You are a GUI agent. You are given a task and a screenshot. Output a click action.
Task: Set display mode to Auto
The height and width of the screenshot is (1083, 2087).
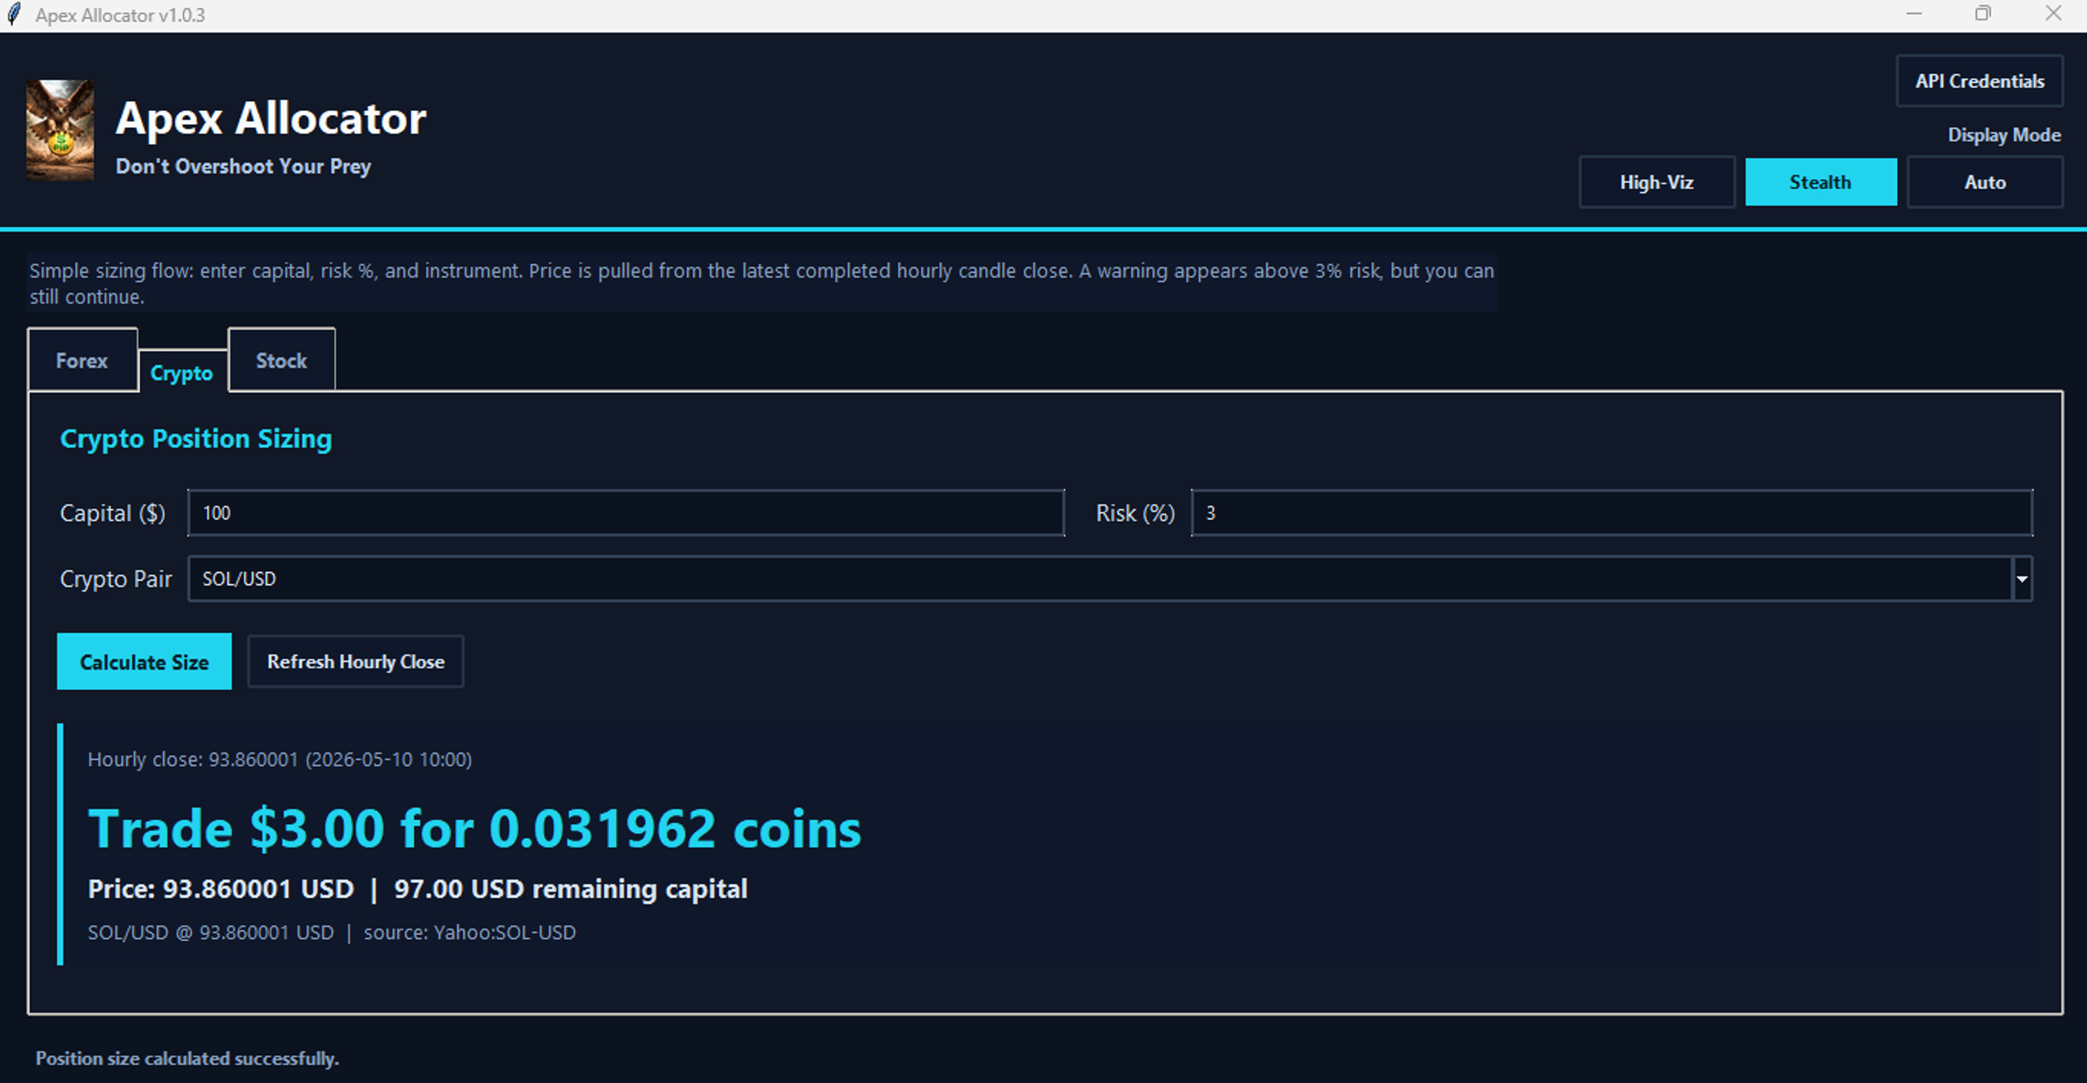[1984, 182]
